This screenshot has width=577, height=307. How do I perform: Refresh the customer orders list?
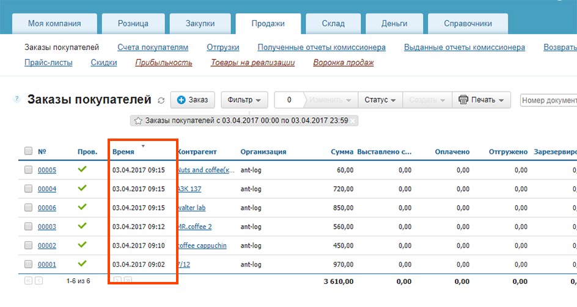click(161, 100)
